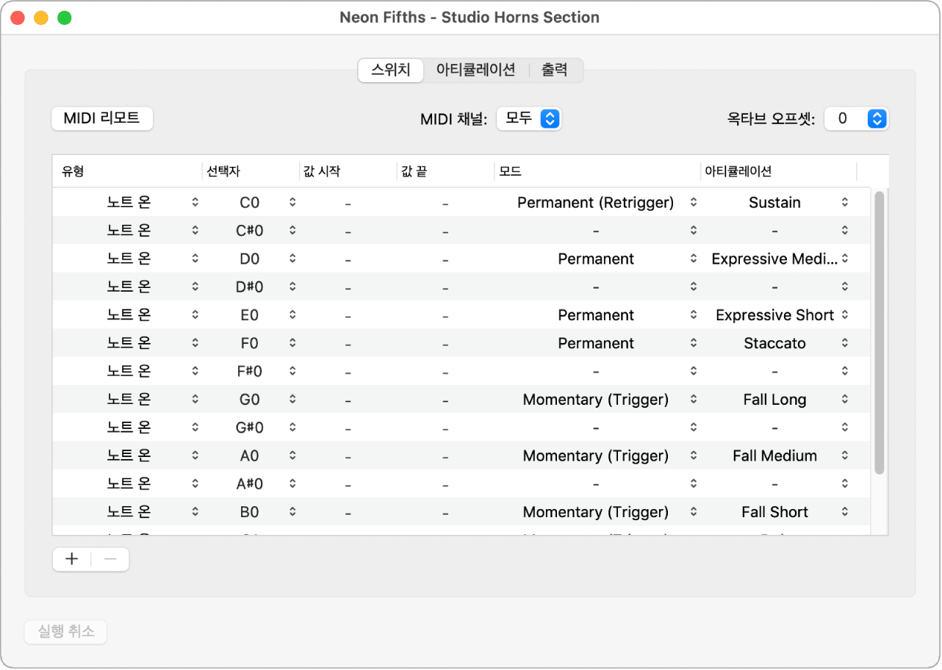The height and width of the screenshot is (670, 942).
Task: Zoom the window with the green button
Action: pos(65,18)
